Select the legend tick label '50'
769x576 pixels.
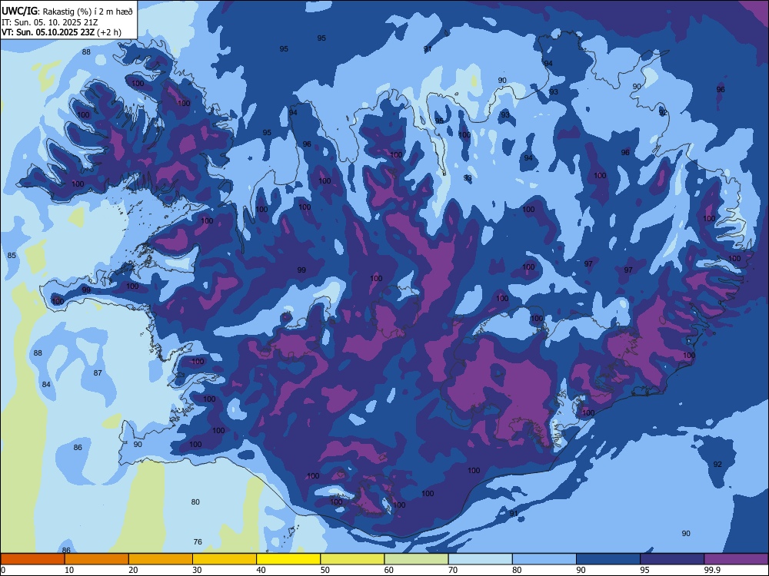[x=325, y=570]
